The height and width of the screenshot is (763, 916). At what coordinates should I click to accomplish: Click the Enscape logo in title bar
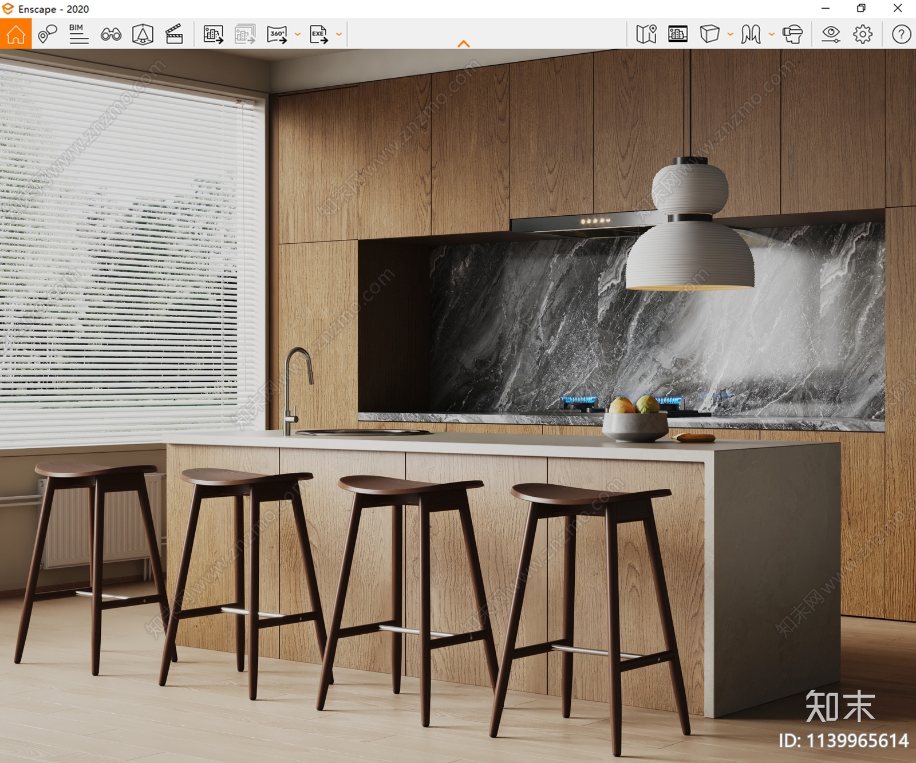pyautogui.click(x=8, y=9)
